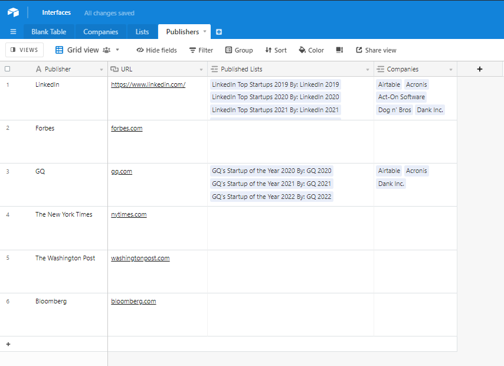Click LinkedIn Top Startups 2020 linked record

tap(276, 97)
